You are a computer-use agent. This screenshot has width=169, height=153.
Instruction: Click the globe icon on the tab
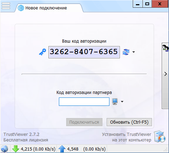click(x=21, y=8)
